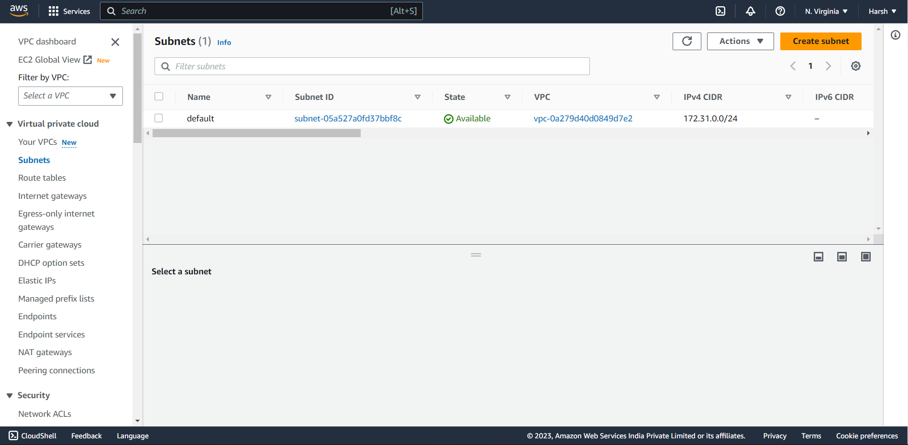Open vpc-0a279d40d0849d7e2 details link
This screenshot has height=445, width=908.
point(583,118)
